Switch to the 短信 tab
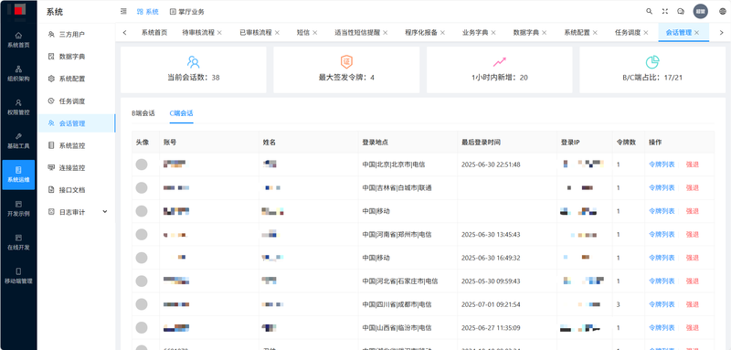 [303, 33]
